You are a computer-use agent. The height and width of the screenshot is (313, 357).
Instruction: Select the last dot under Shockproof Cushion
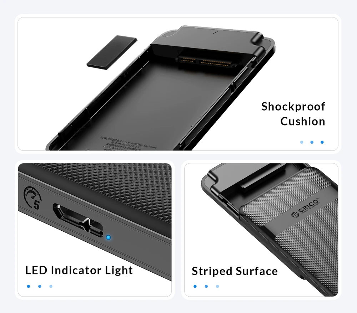pos(322,142)
